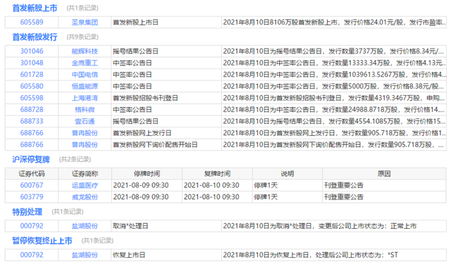Click stock code 688733
This screenshot has width=451, height=262.
point(32,121)
